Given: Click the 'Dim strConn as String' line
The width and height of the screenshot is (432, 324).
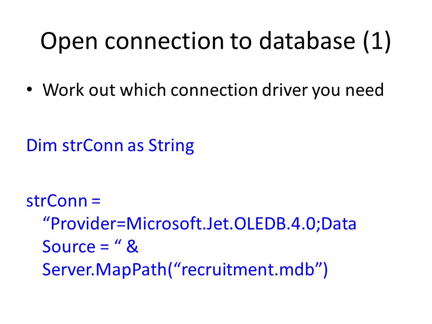Looking at the screenshot, I should [110, 146].
